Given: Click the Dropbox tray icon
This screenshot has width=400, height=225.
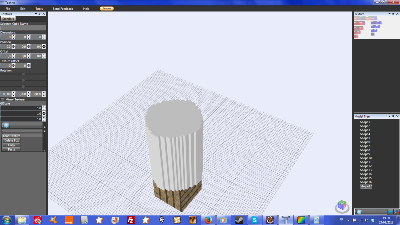Looking at the screenshot, I should click(373, 220).
